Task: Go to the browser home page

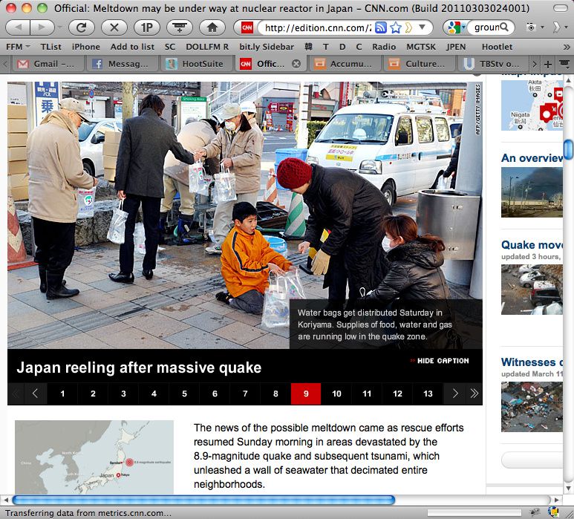Action: click(x=212, y=27)
